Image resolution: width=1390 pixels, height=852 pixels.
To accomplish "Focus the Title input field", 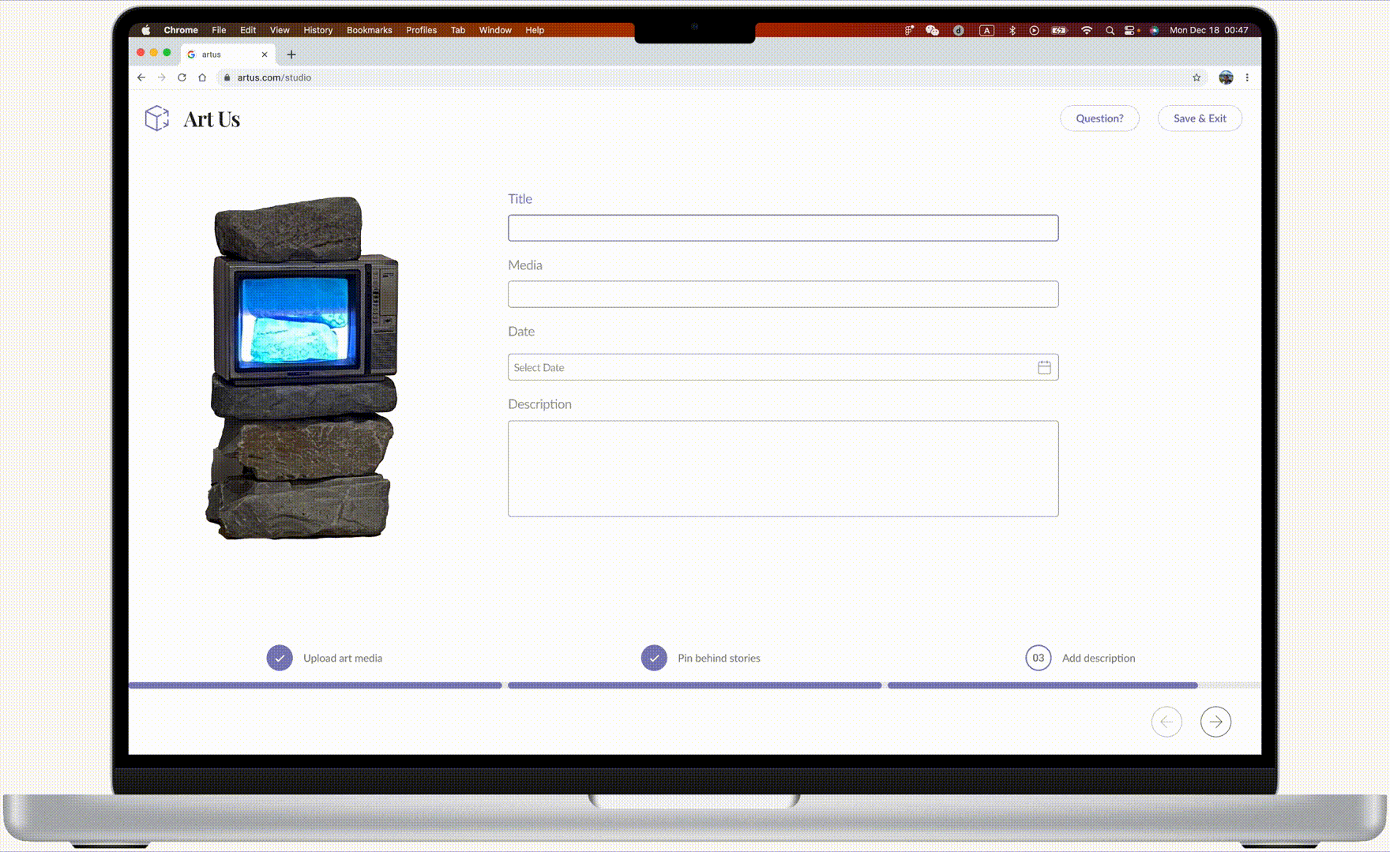I will [783, 228].
